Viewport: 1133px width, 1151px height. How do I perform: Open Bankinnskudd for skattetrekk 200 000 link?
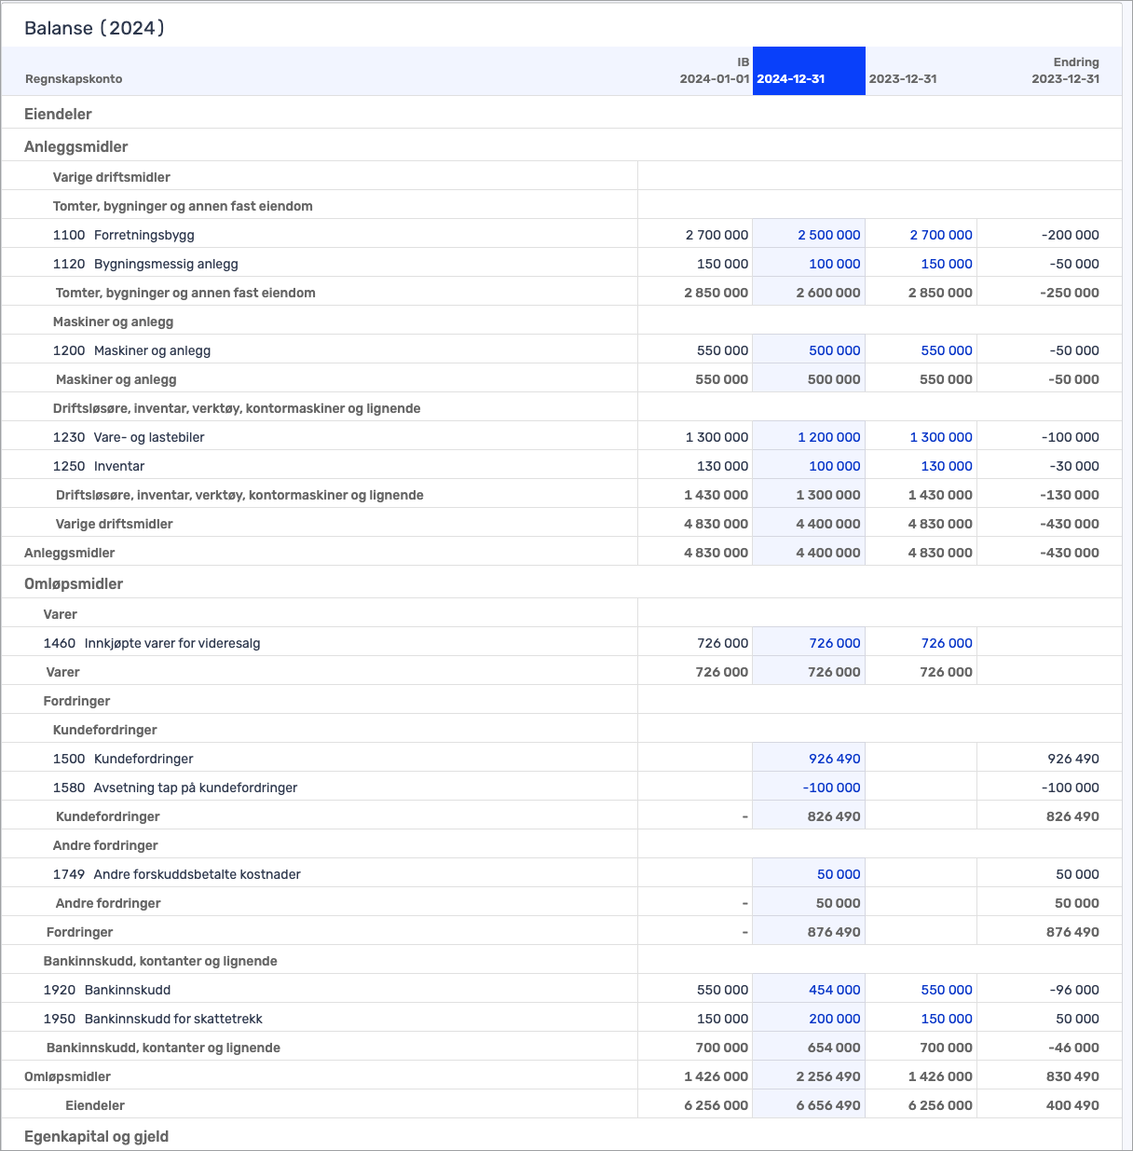[x=834, y=1019]
